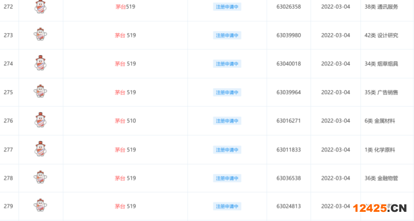Open the 茅台 510 trademark link in row 276
The image size is (414, 221).
[125, 121]
